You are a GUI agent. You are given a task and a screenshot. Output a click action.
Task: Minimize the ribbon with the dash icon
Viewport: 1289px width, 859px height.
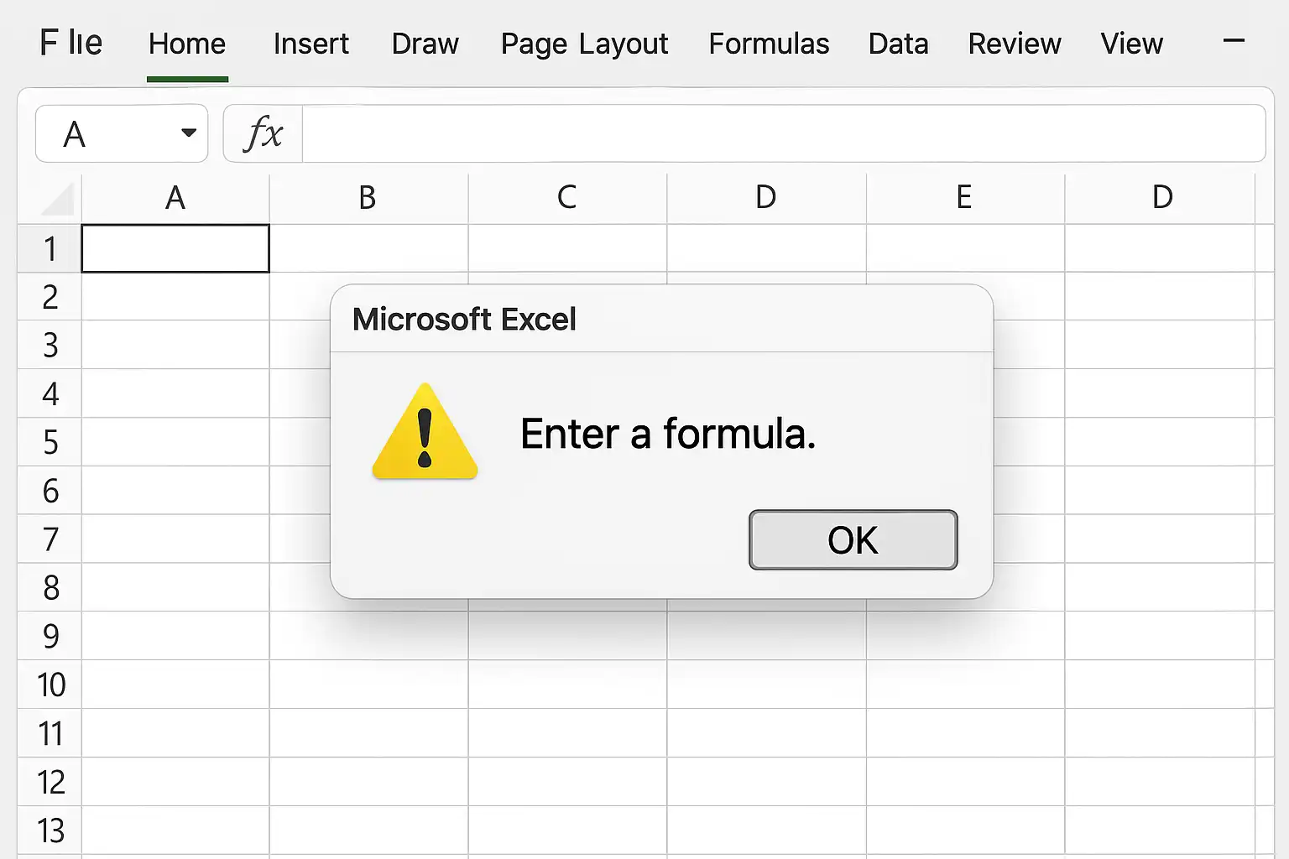(1234, 41)
